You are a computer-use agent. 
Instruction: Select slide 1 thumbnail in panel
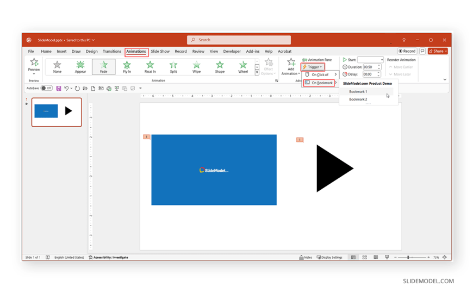(x=57, y=112)
